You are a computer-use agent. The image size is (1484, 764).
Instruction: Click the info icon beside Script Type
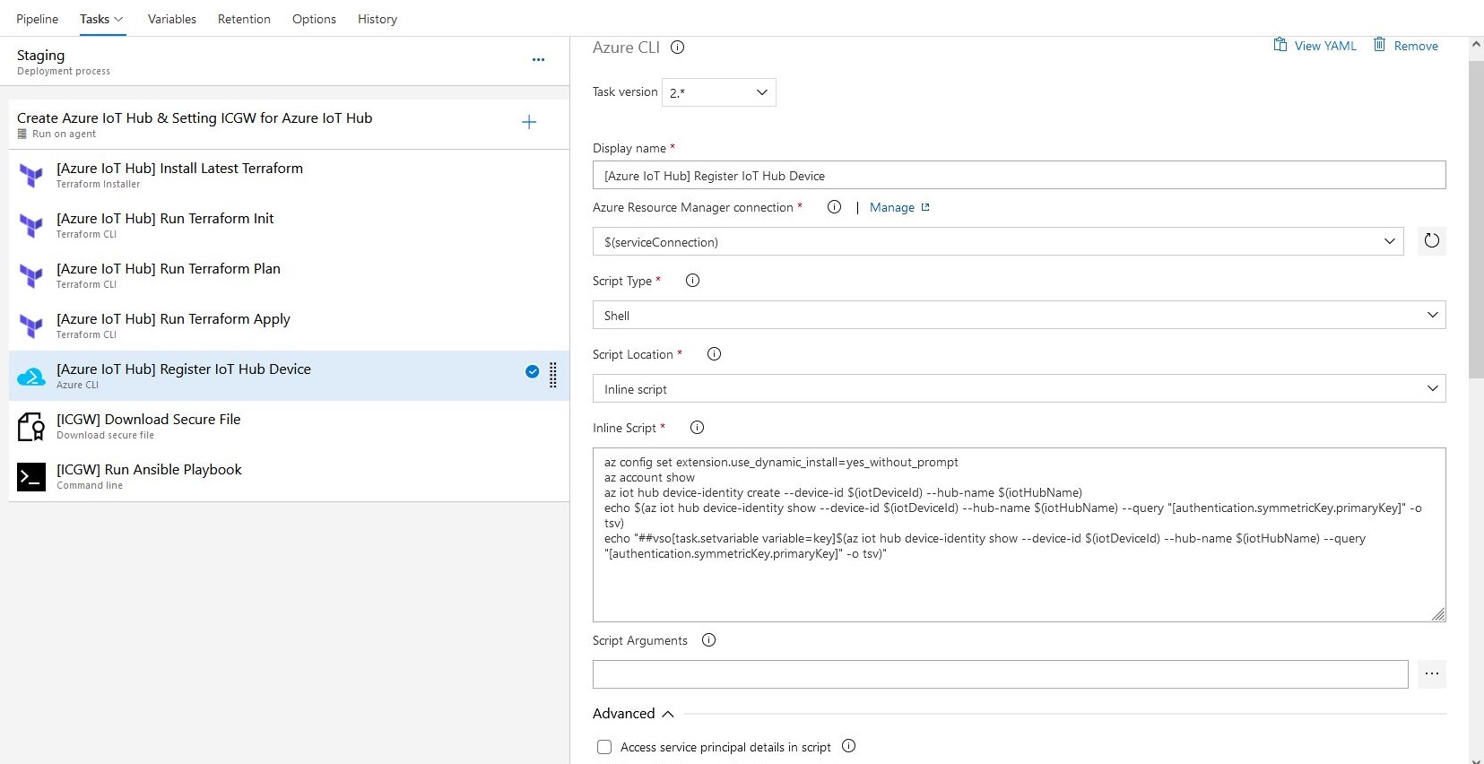[x=692, y=281]
